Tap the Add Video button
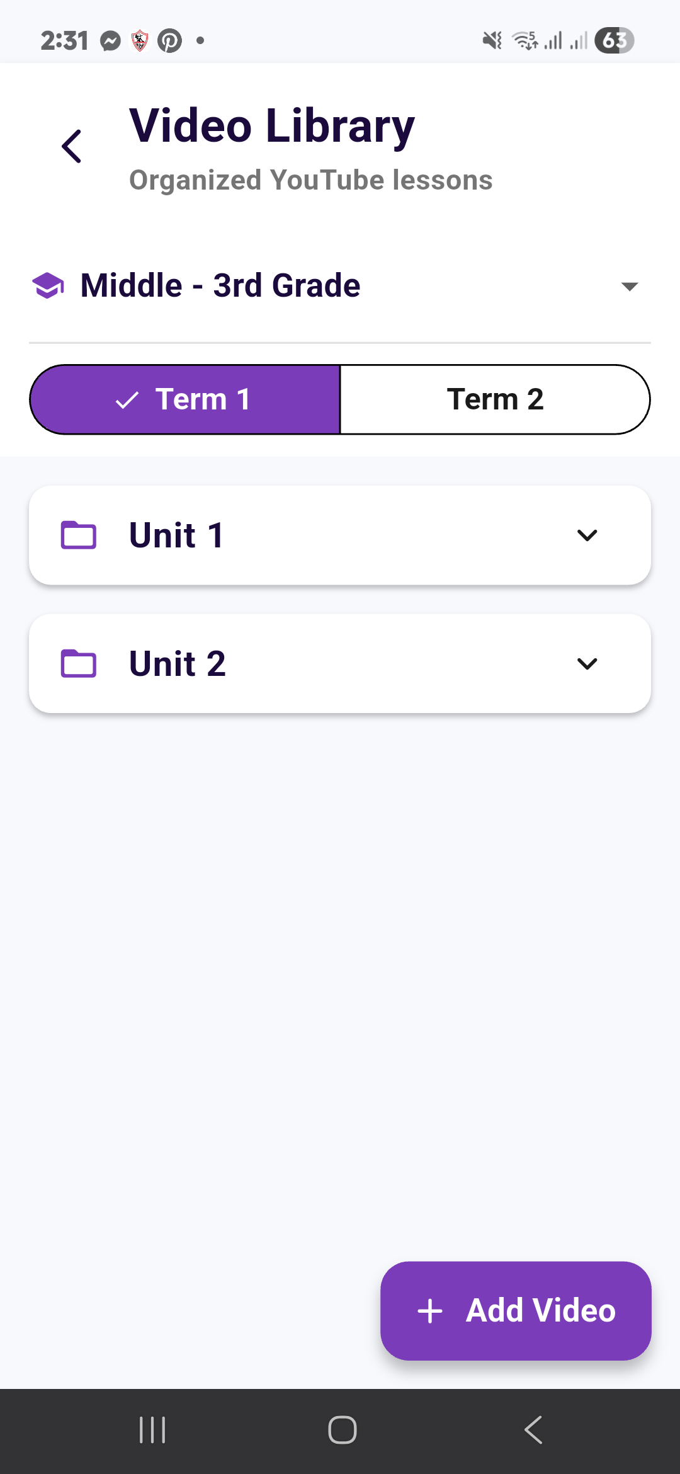 516,1311
